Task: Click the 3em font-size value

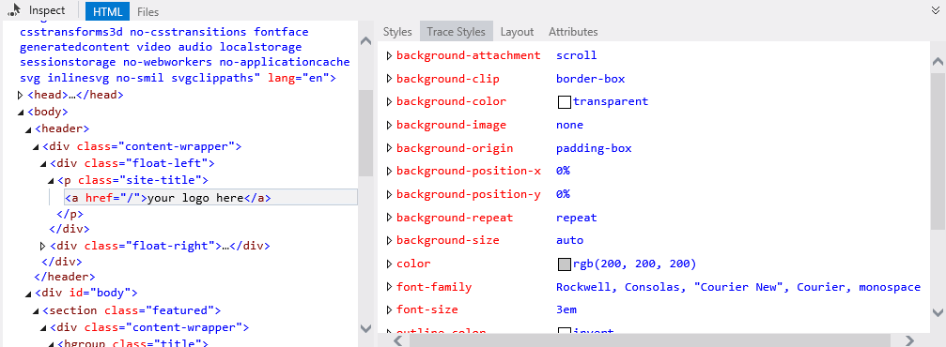Action: (566, 309)
